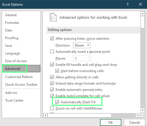Screen dimensions: 147x126
Task: Toggle After pressing Enter, move selection
Action: click(52, 39)
